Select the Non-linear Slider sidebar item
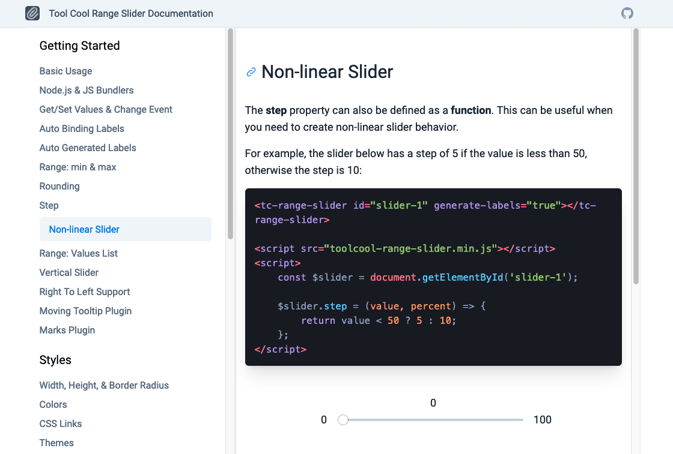This screenshot has width=673, height=454. (84, 229)
